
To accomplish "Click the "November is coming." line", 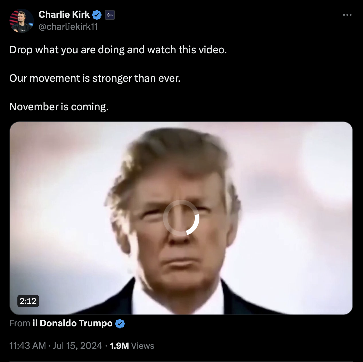I will pyautogui.click(x=59, y=107).
